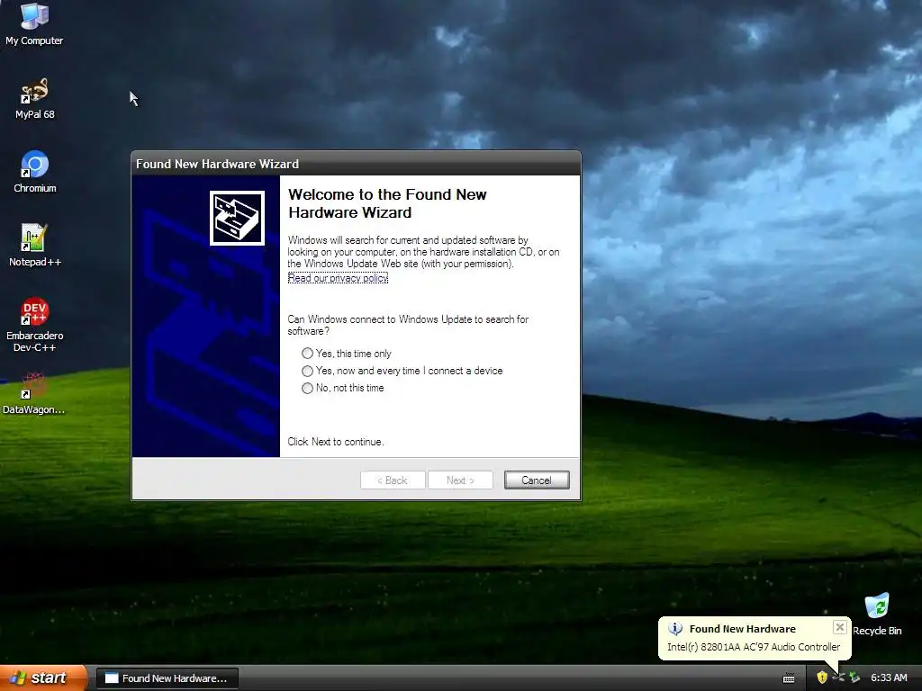Select the Chromium desktop shortcut
This screenshot has height=691, width=922.
pos(35,172)
